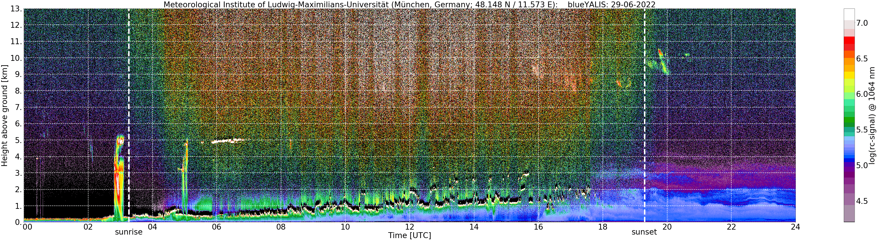Click the x-axis tick label '20'
878x241 pixels.
click(x=667, y=227)
